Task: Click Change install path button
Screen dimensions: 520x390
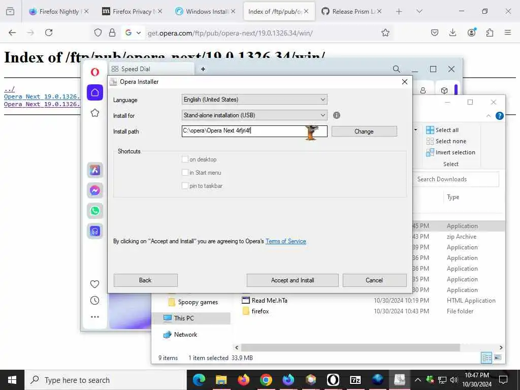Action: point(364,132)
